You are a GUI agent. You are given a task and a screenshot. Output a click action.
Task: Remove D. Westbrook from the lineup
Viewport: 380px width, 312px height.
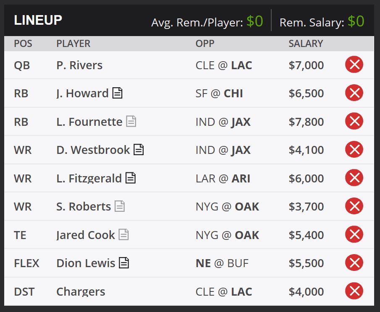point(354,150)
